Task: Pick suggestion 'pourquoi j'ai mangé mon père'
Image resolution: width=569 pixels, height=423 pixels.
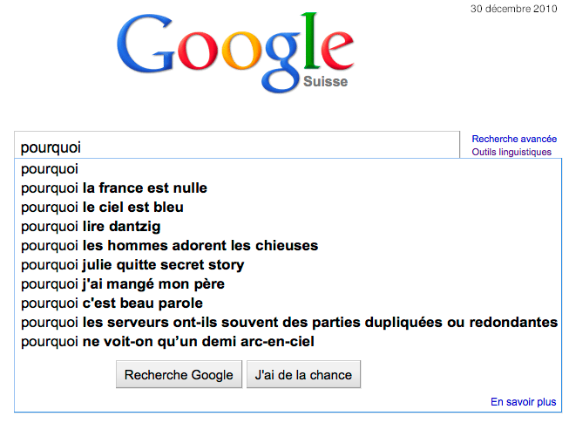Action: click(123, 283)
